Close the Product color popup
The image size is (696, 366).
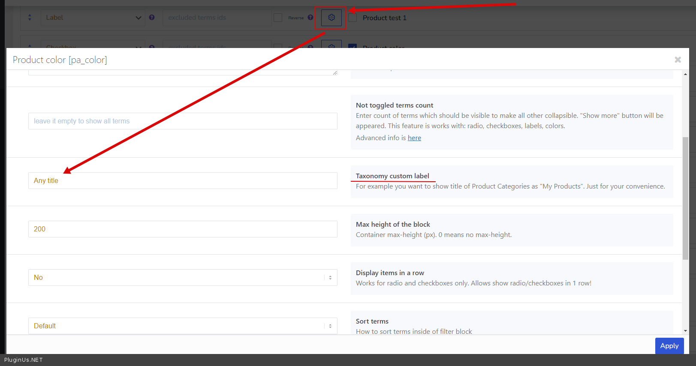pyautogui.click(x=678, y=60)
